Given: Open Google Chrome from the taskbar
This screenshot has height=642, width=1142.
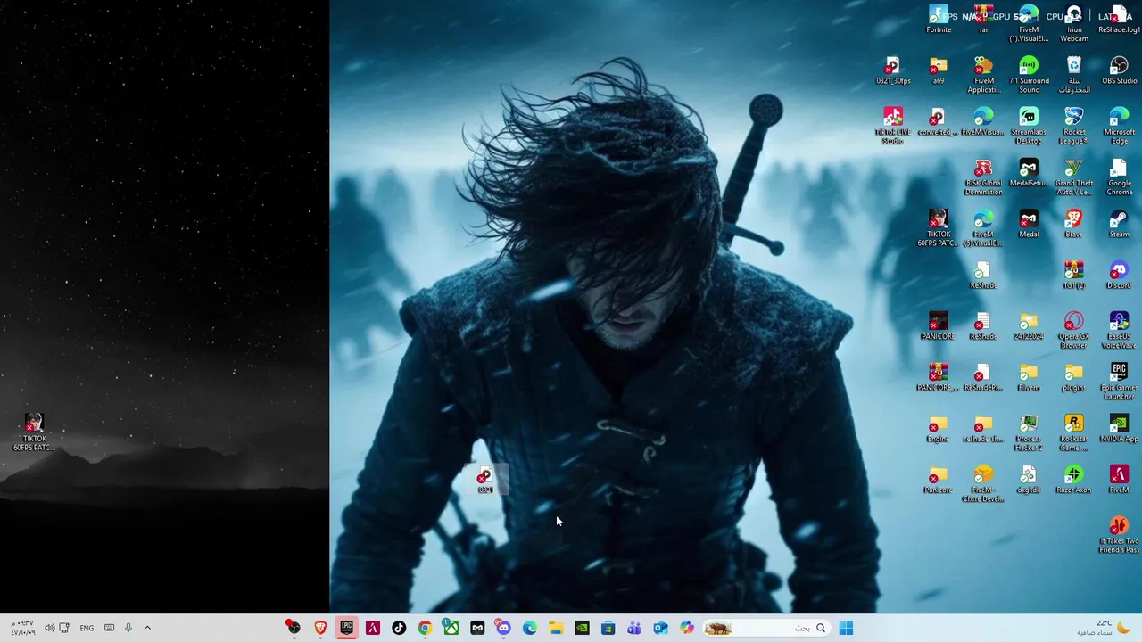Looking at the screenshot, I should (425, 628).
